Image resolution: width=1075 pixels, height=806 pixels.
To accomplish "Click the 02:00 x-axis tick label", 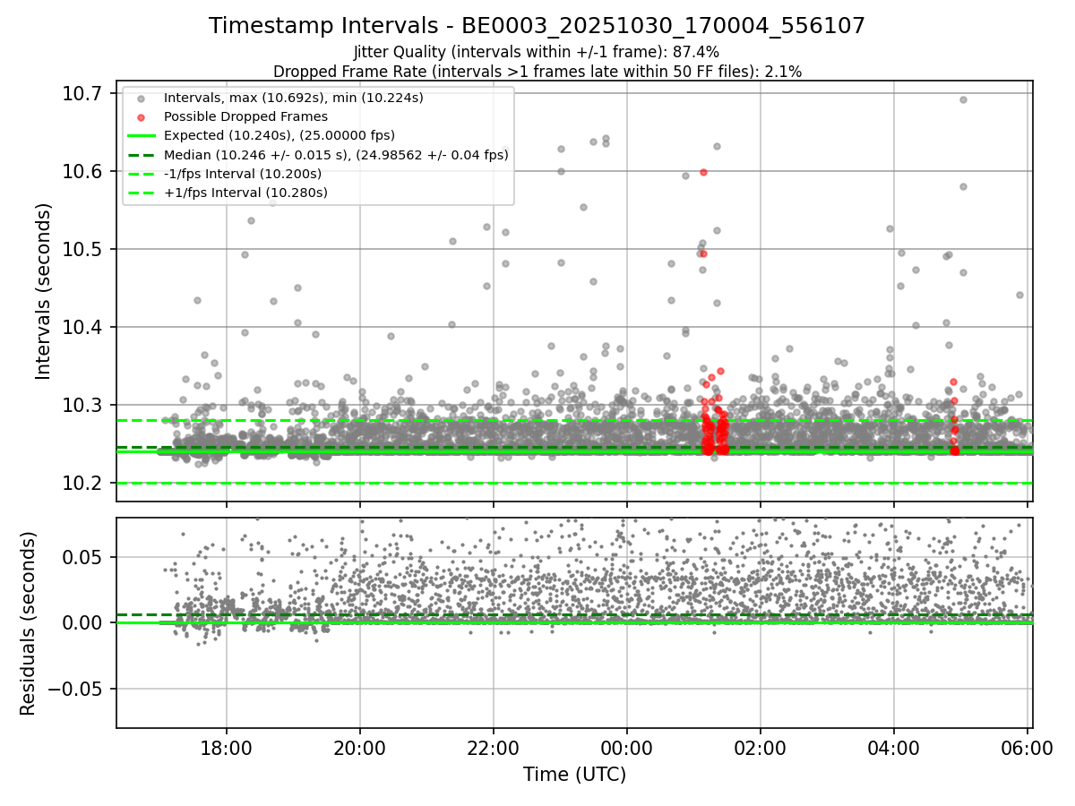I will pyautogui.click(x=760, y=747).
